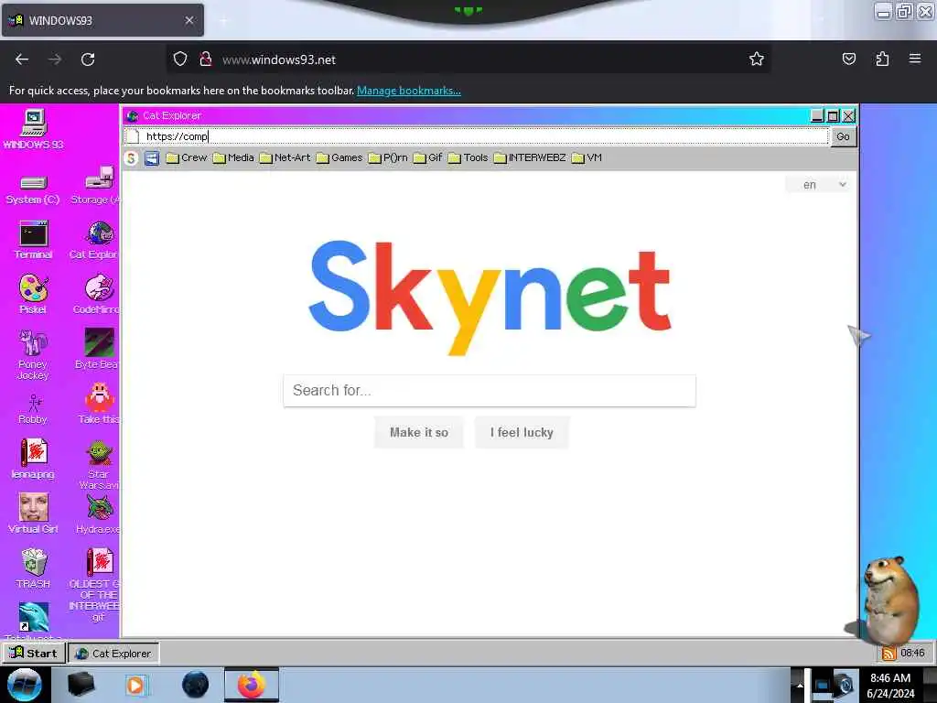
Task: Open media player icon on host taskbar
Action: (x=135, y=685)
